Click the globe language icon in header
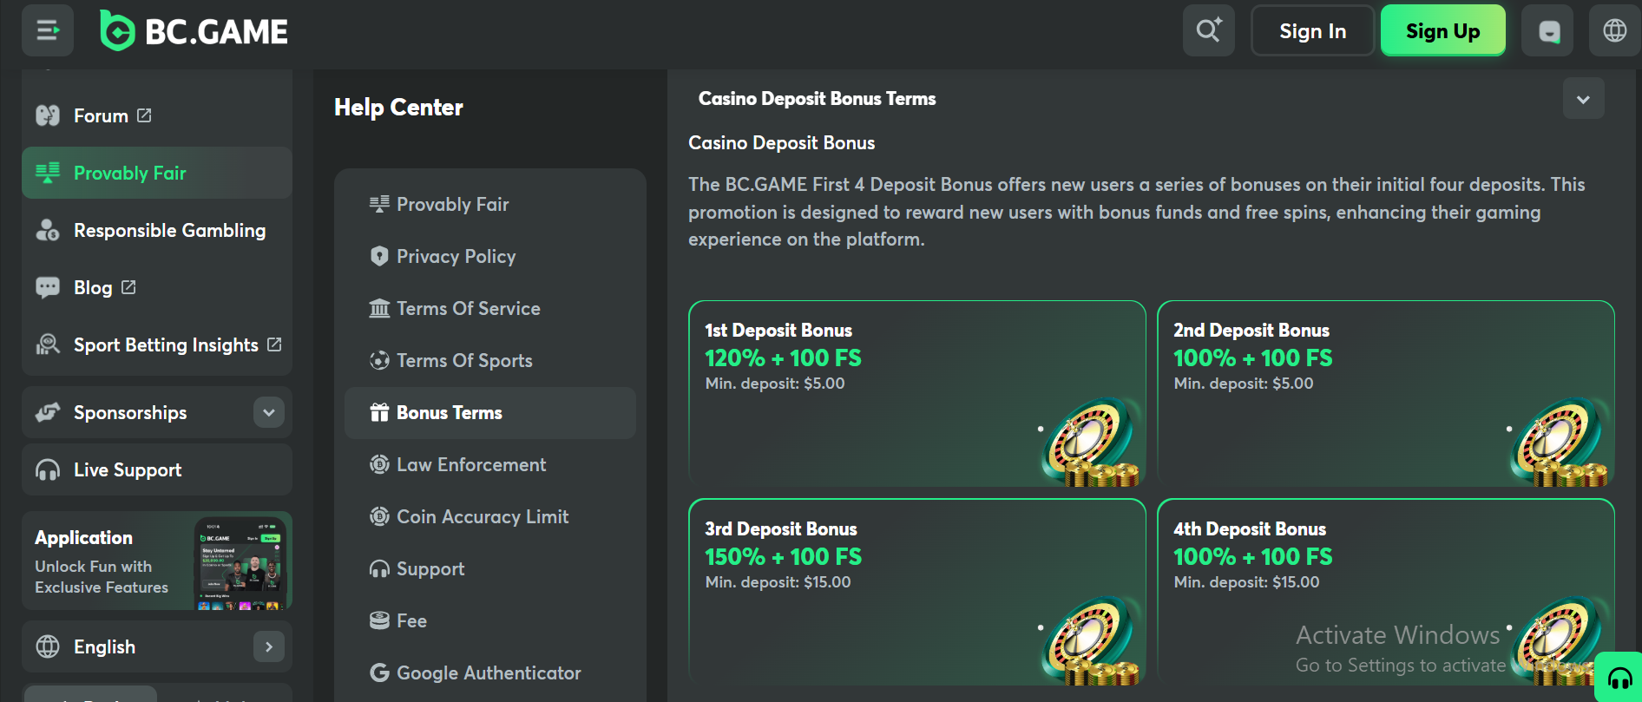This screenshot has width=1642, height=702. pyautogui.click(x=1615, y=30)
